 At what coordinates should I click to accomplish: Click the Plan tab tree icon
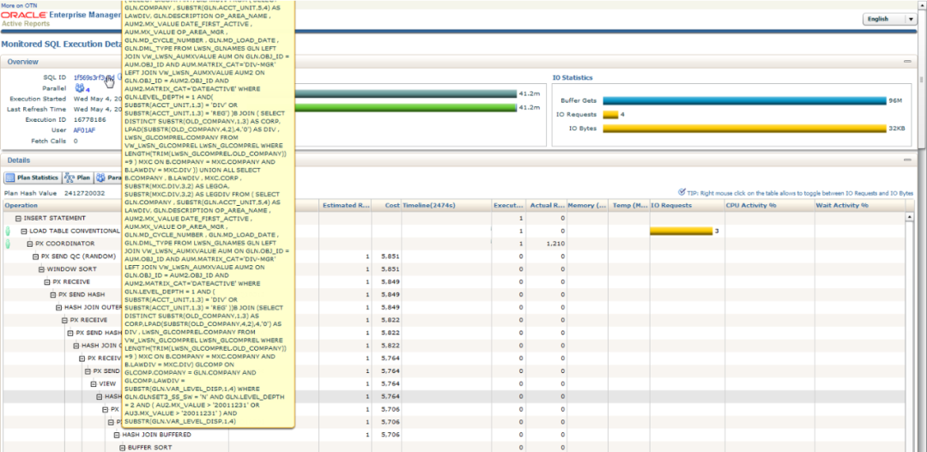[70, 178]
